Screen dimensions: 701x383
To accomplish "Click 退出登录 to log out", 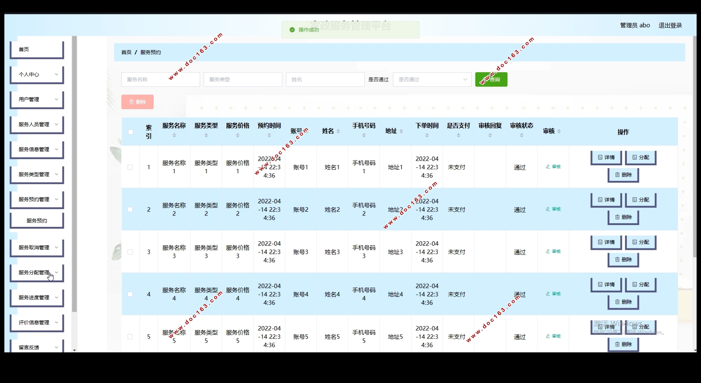I will point(670,25).
